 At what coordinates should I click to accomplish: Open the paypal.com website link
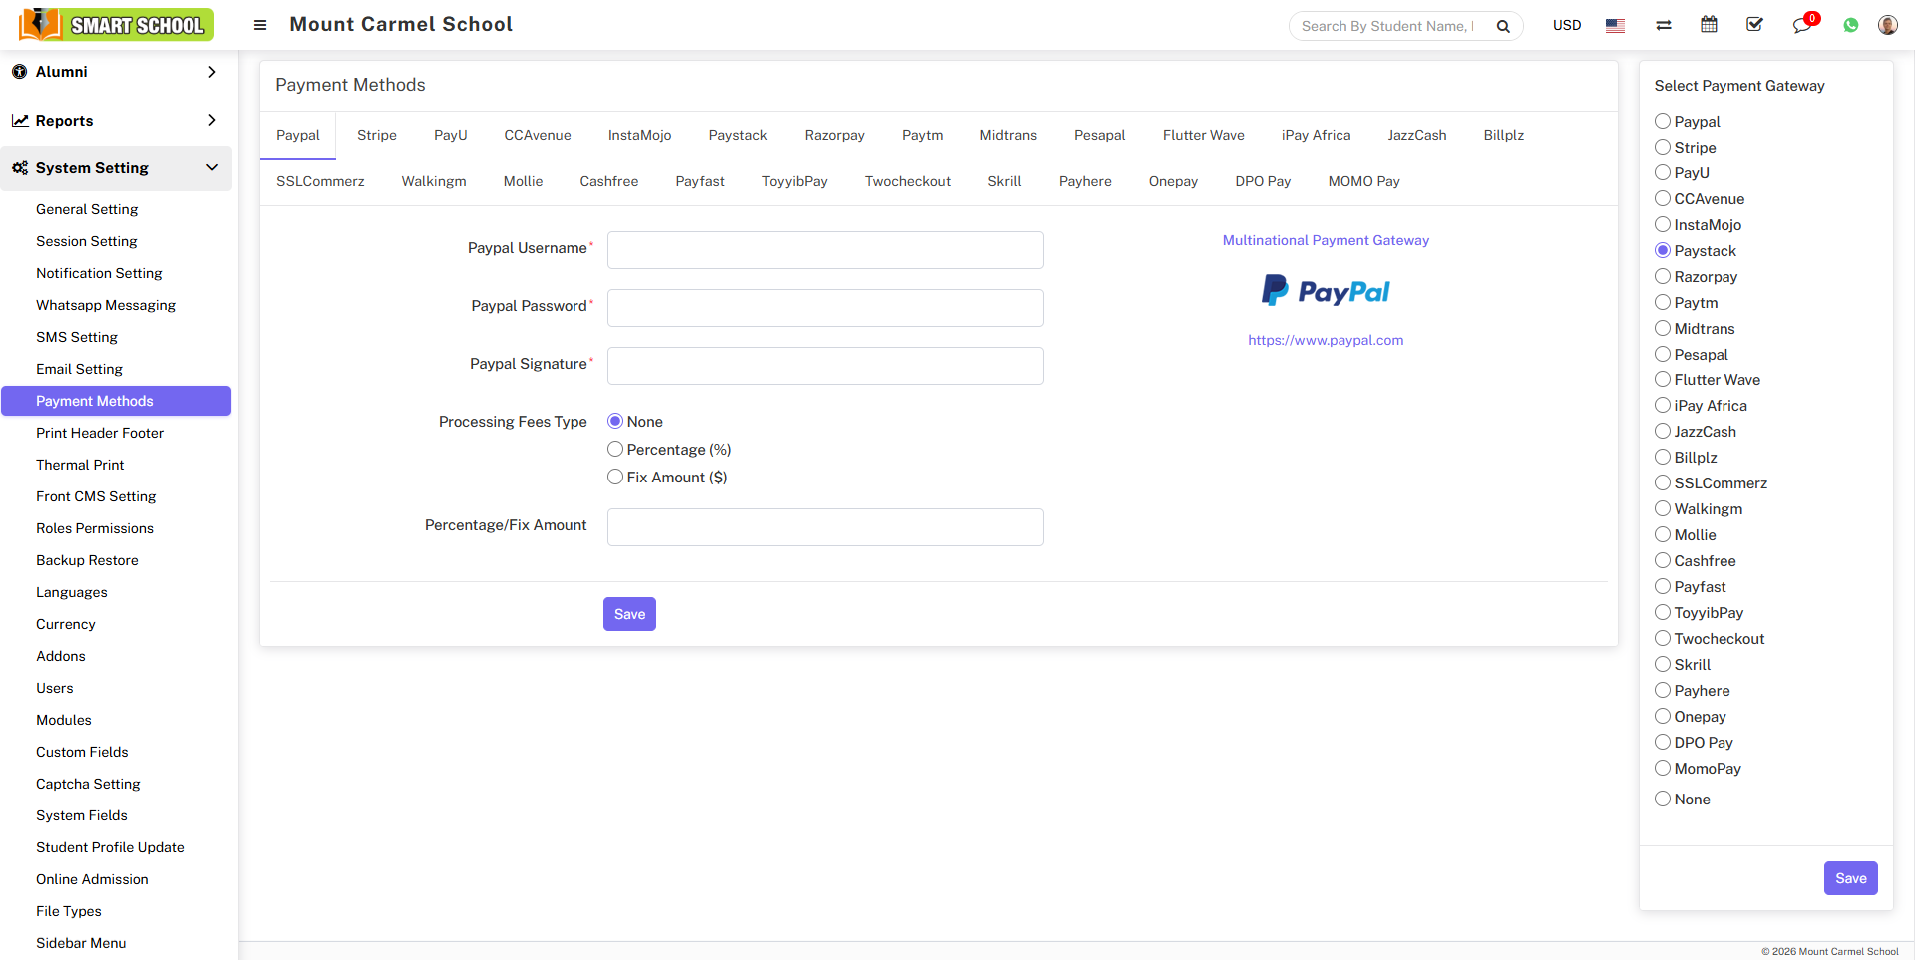[x=1325, y=340]
